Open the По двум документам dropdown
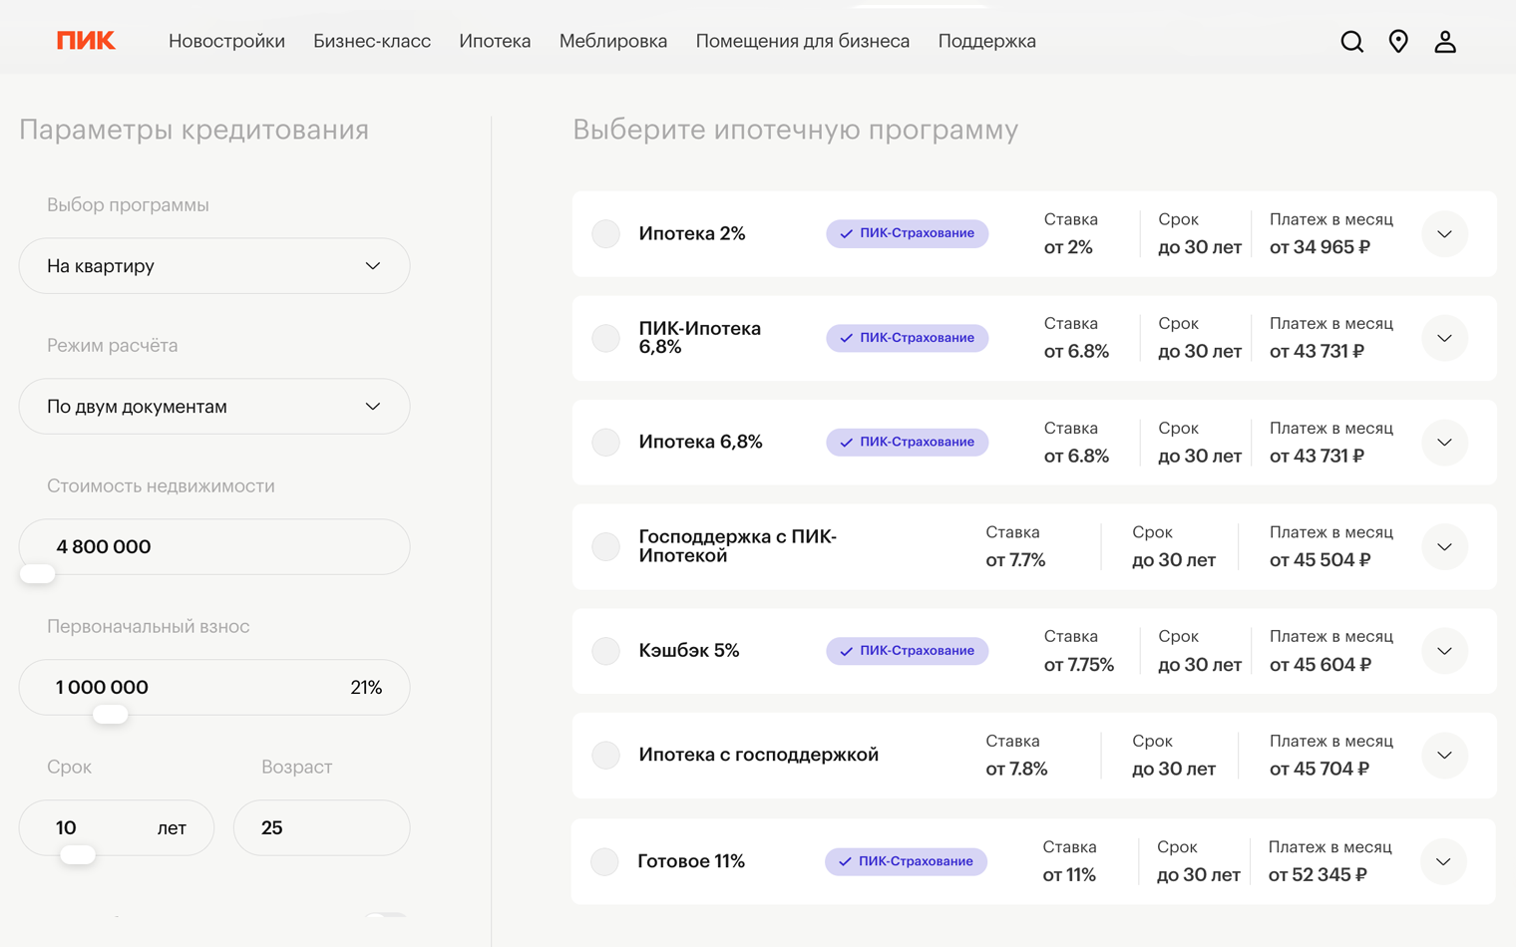The height and width of the screenshot is (947, 1516). (214, 407)
